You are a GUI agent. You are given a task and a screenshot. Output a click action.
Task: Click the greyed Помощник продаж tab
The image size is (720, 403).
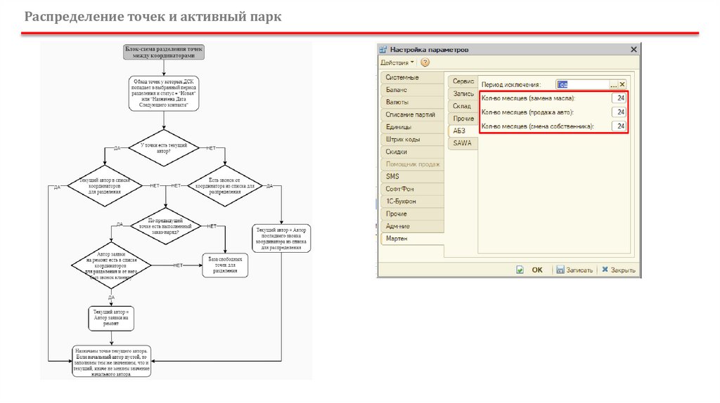(x=412, y=164)
